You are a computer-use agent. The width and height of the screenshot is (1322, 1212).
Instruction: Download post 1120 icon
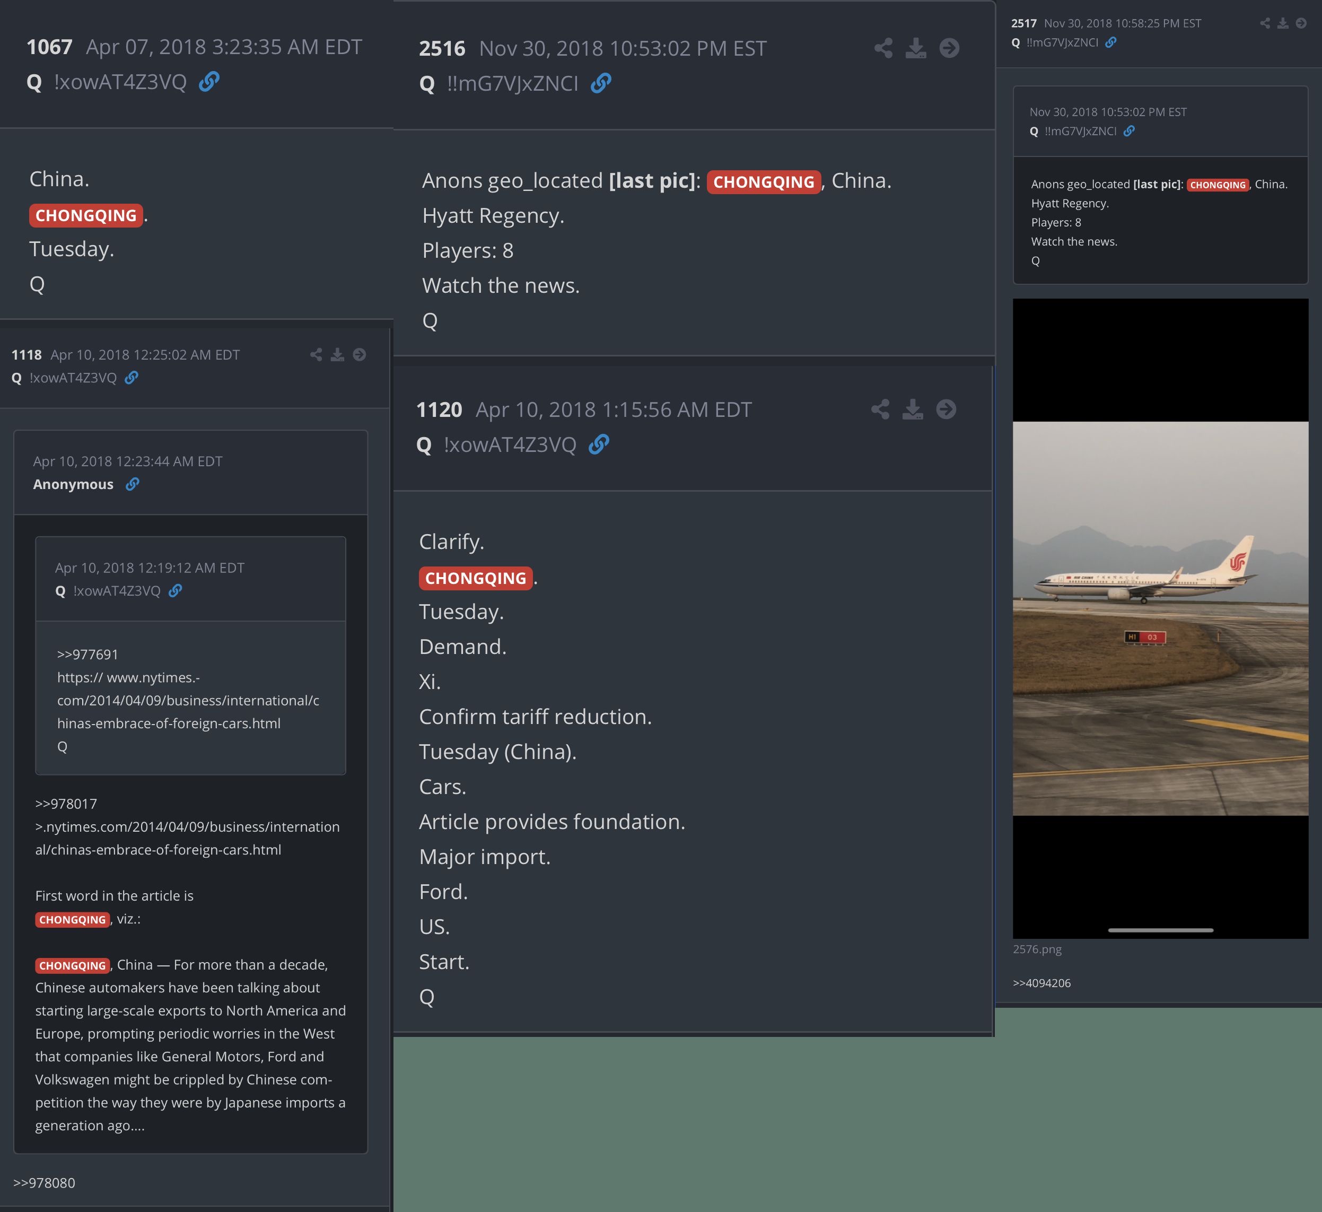point(912,409)
